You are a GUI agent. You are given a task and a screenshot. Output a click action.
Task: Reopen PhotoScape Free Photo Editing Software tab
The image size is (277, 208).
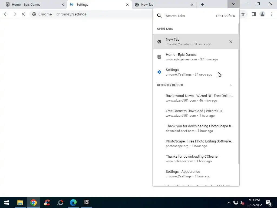pos(196,144)
